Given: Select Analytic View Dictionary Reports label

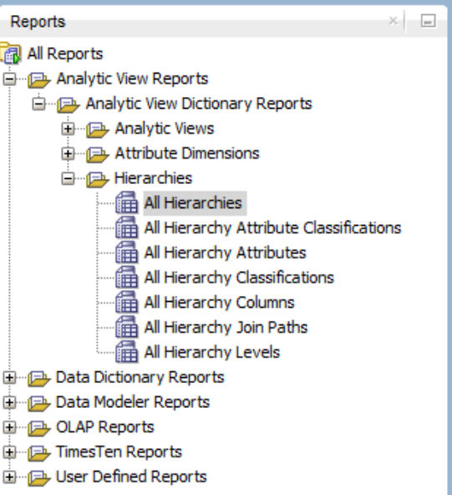Looking at the screenshot, I should point(199,104).
